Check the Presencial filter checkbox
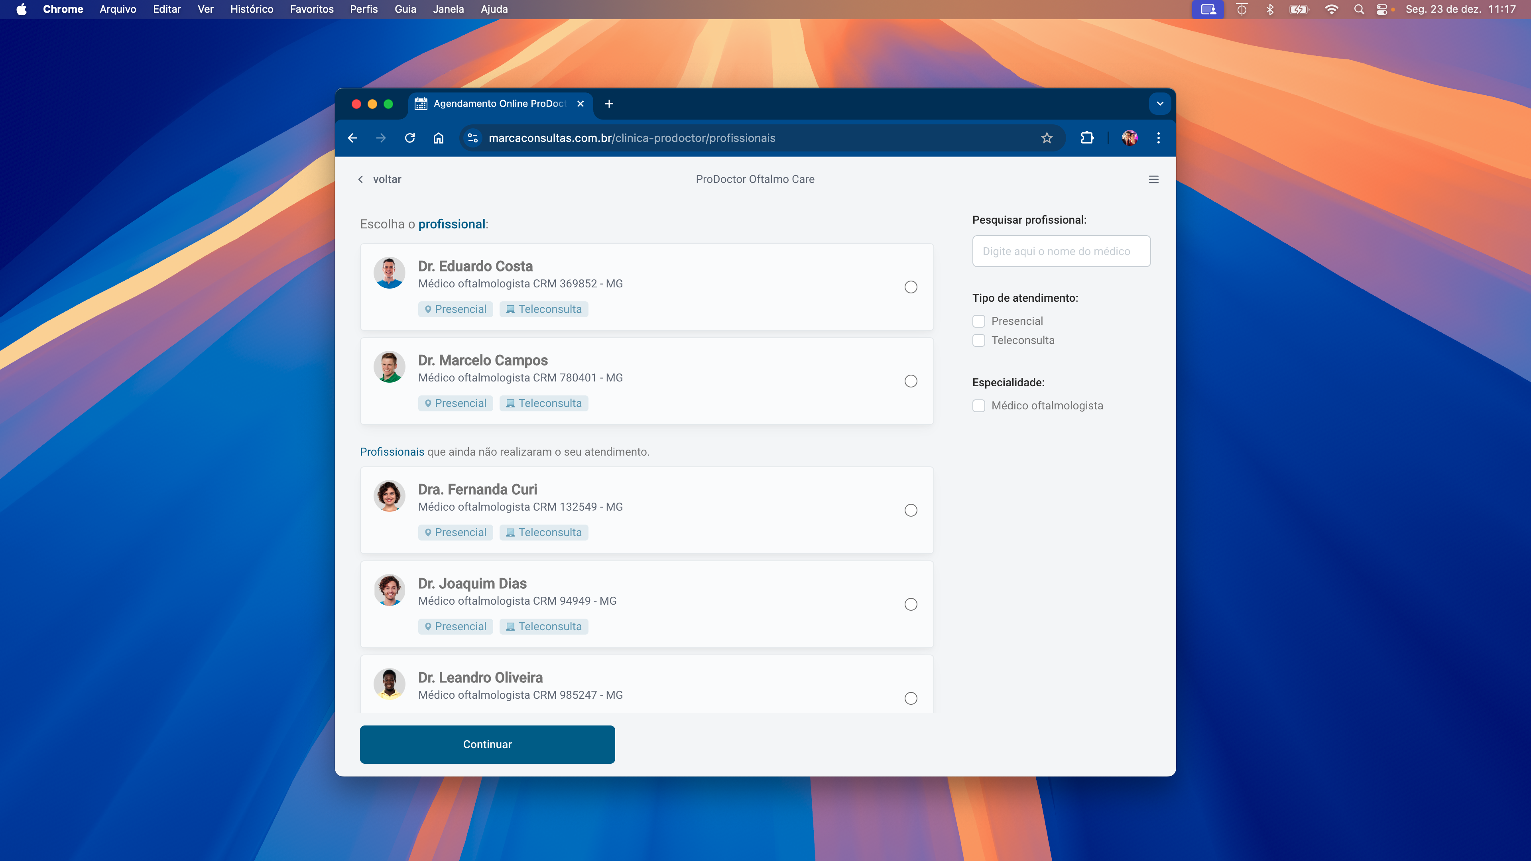 [978, 321]
